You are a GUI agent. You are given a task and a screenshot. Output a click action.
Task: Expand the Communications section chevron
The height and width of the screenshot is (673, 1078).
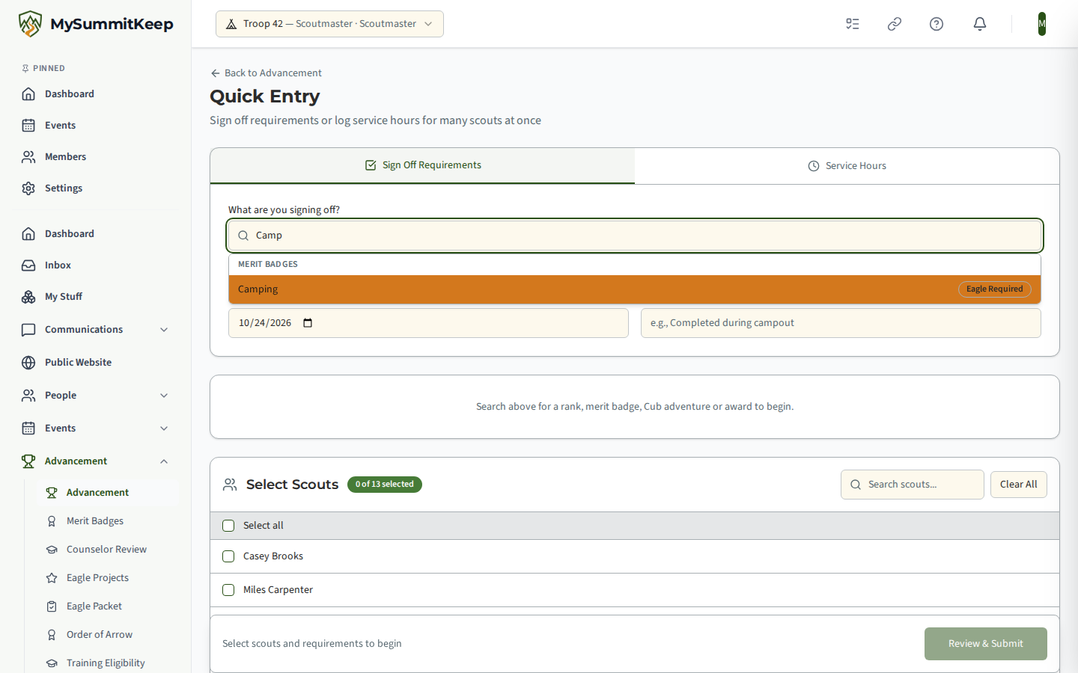click(x=164, y=330)
